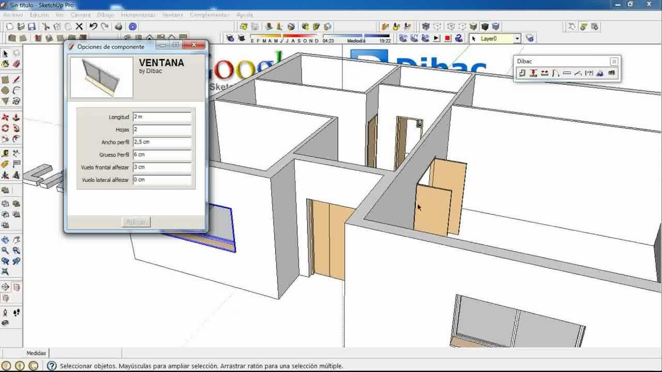Viewport: 662px width, 372px height.
Task: Enable Shaded with Textures style
Action: [x=485, y=26]
